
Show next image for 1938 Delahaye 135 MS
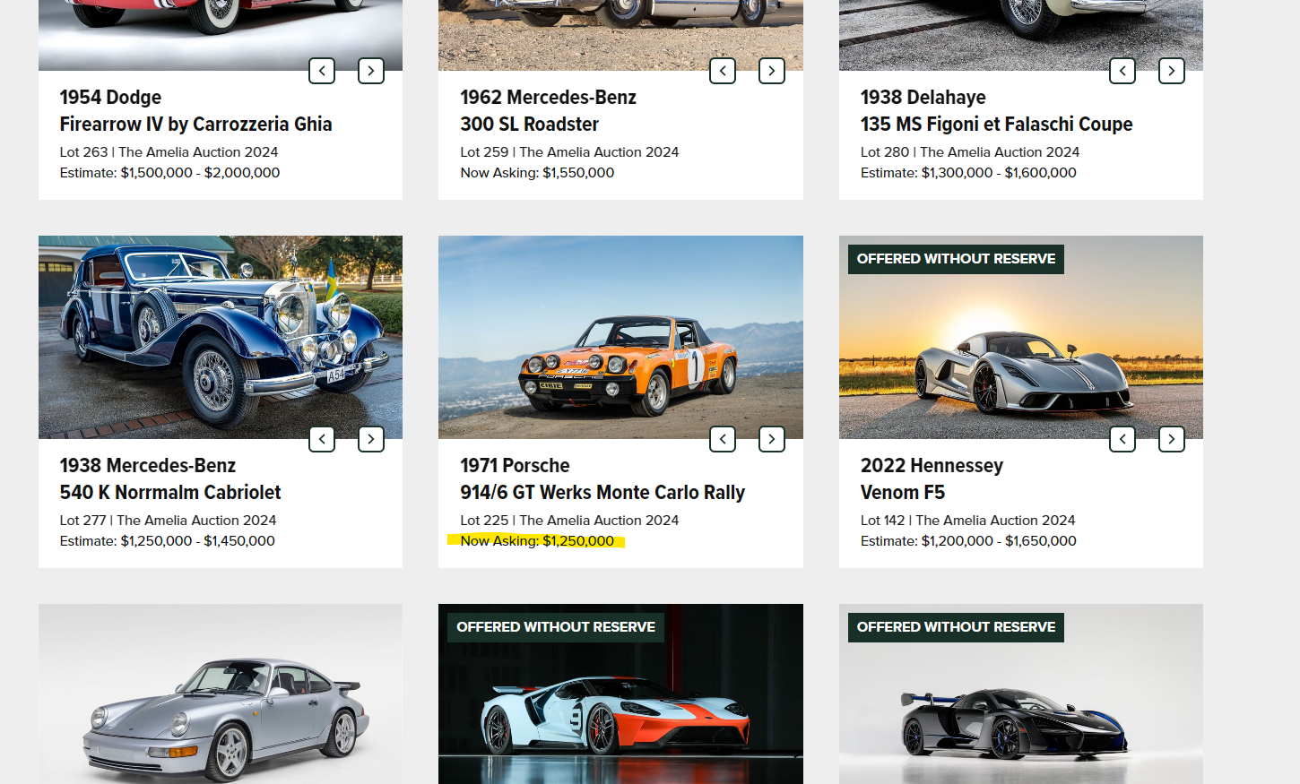click(1172, 71)
